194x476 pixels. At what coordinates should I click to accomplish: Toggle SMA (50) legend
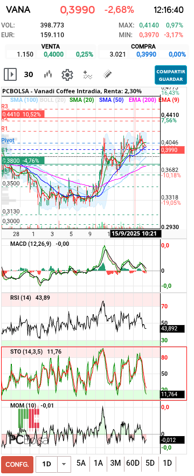(x=112, y=100)
